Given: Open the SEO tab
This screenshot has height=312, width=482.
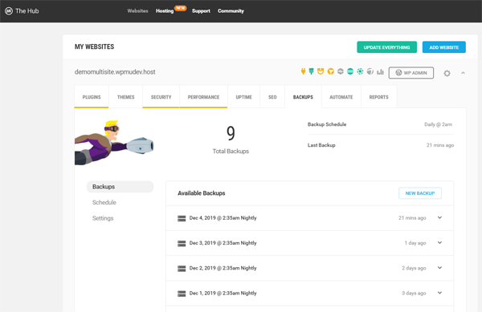Looking at the screenshot, I should click(272, 97).
